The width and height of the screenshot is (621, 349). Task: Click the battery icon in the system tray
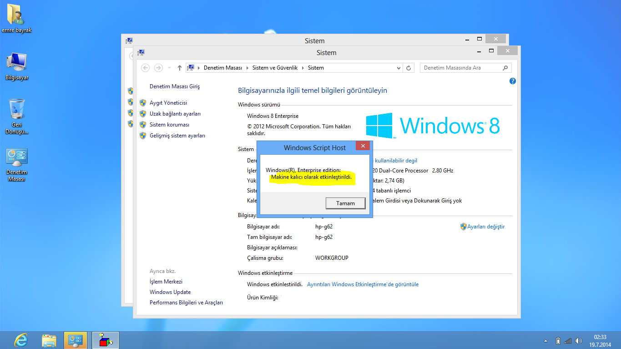point(558,341)
